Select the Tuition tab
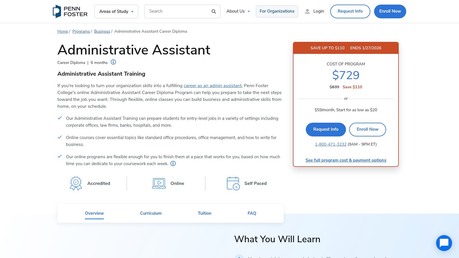The width and height of the screenshot is (459, 258). [205, 213]
